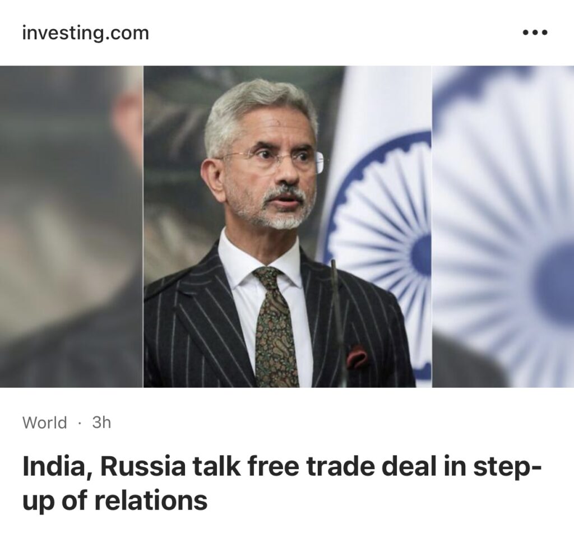Click "up of relations" headline line
The image size is (574, 533).
(x=114, y=500)
